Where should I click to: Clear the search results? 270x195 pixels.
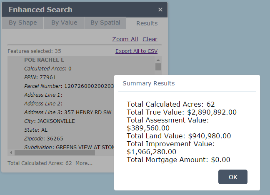tap(150, 39)
